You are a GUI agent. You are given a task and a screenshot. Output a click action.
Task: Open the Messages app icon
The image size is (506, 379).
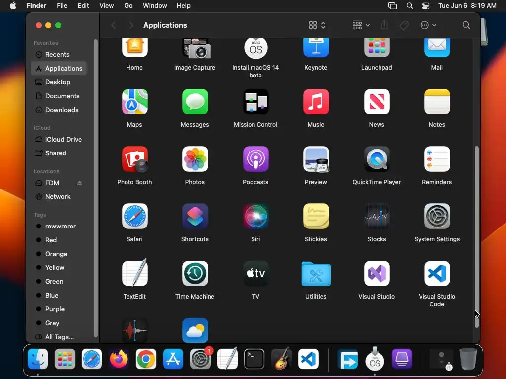click(x=195, y=102)
